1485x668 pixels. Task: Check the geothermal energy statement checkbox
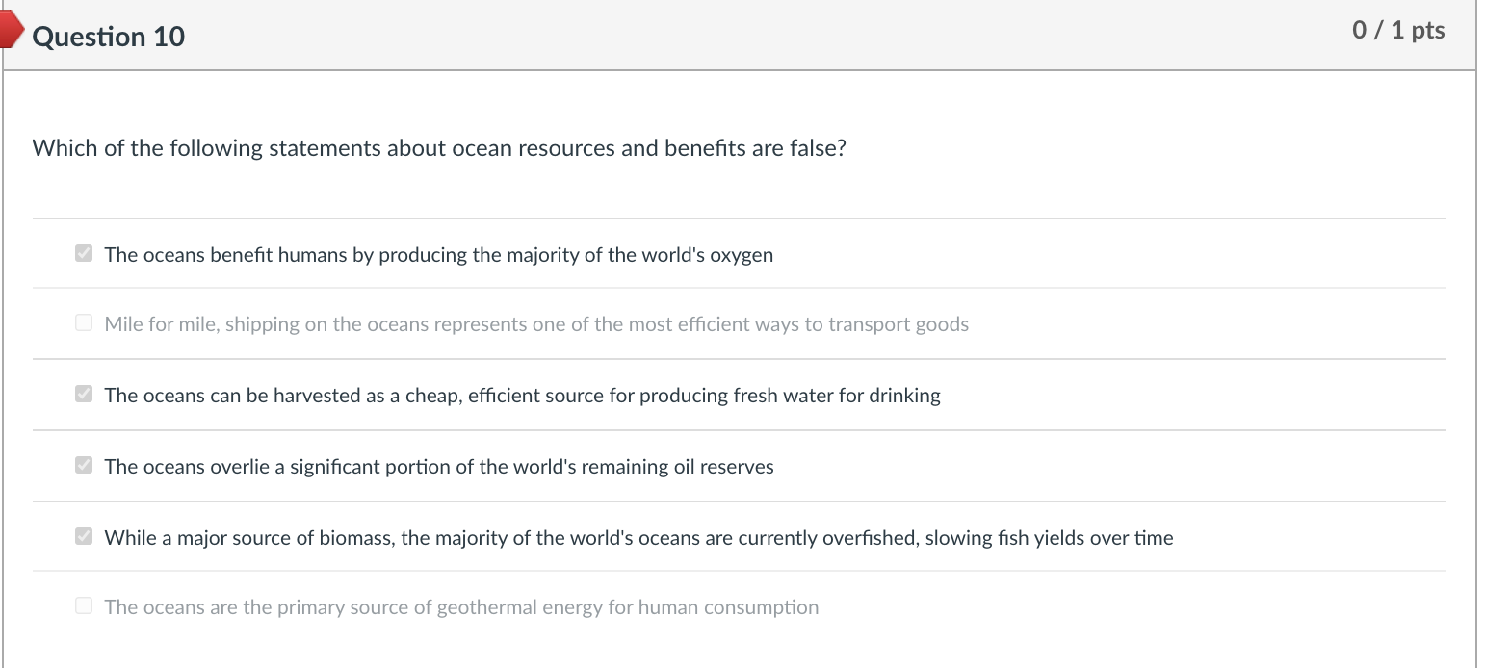[x=84, y=605]
